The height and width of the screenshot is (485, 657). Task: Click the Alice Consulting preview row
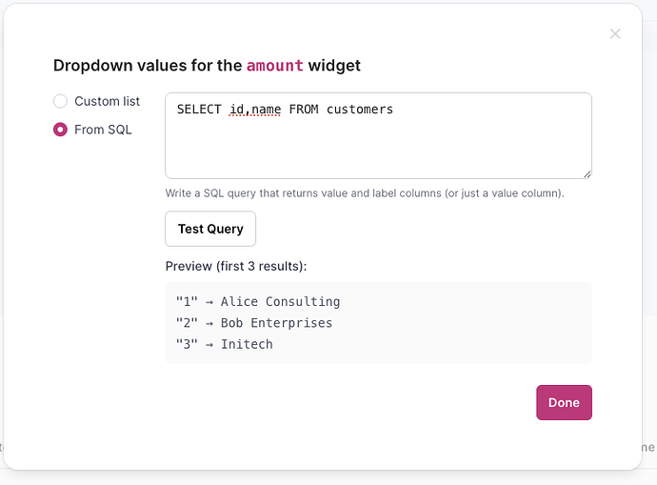(258, 302)
